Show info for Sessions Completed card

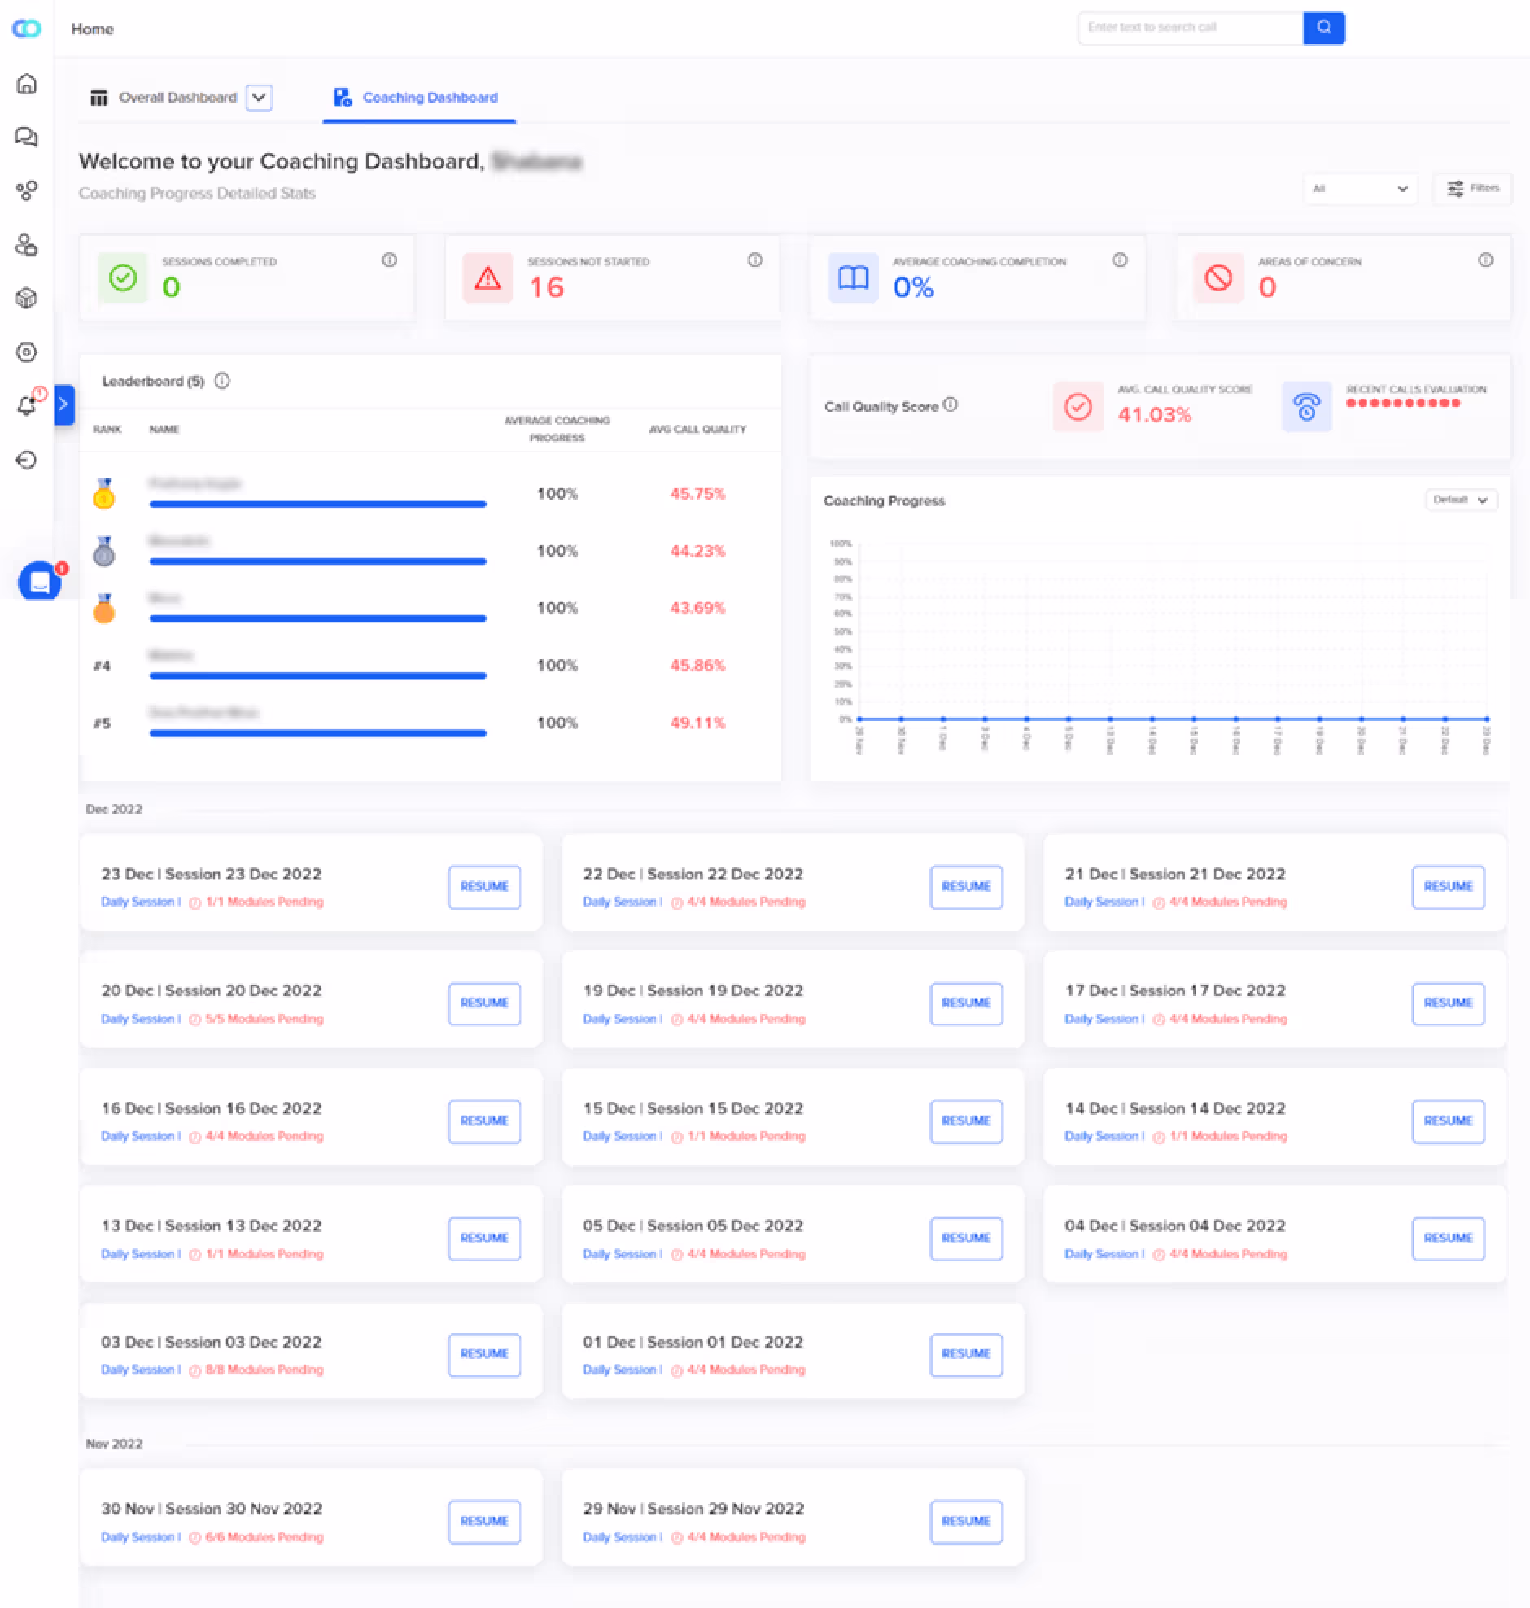click(x=390, y=260)
